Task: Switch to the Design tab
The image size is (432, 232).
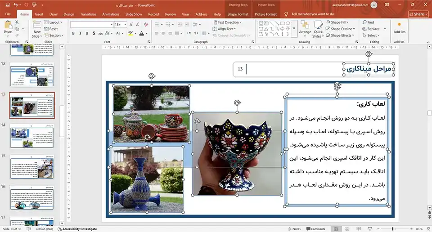Action: click(68, 14)
